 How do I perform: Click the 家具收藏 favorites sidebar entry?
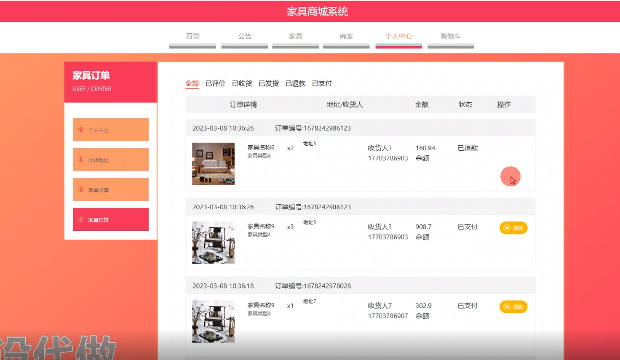tap(98, 189)
